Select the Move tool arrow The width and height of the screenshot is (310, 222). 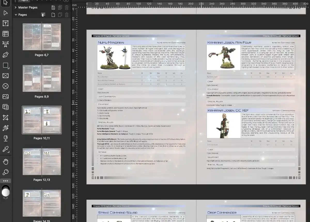pyautogui.click(x=5, y=3)
